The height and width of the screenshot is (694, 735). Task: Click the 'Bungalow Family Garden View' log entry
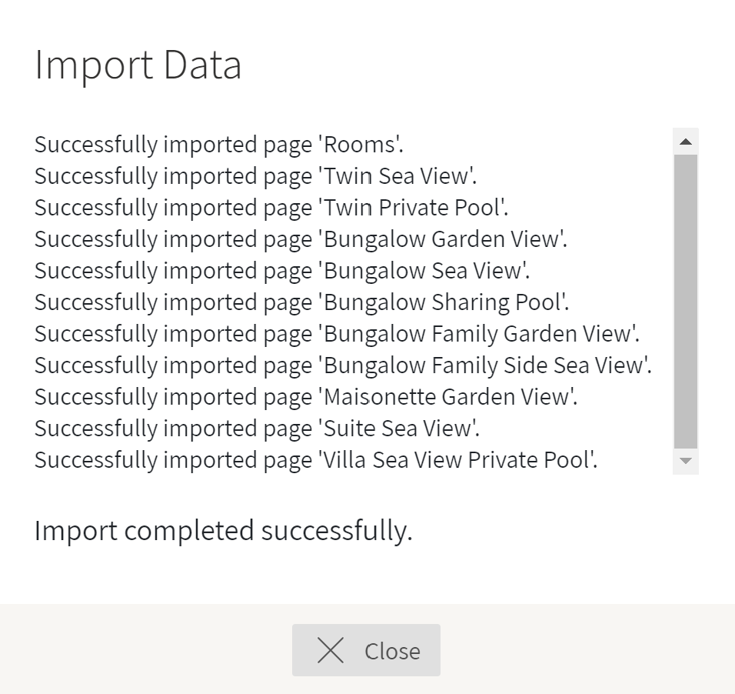click(337, 334)
